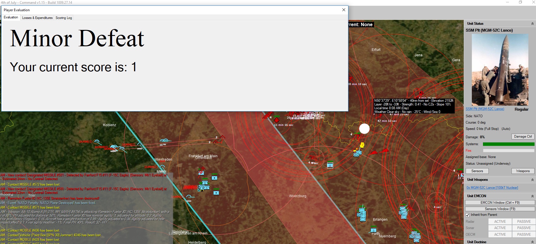Set Sonar EMCON to ACTIVE
536x244 pixels.
500,228
